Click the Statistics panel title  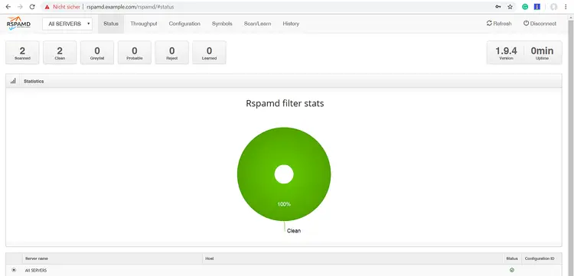coord(34,81)
